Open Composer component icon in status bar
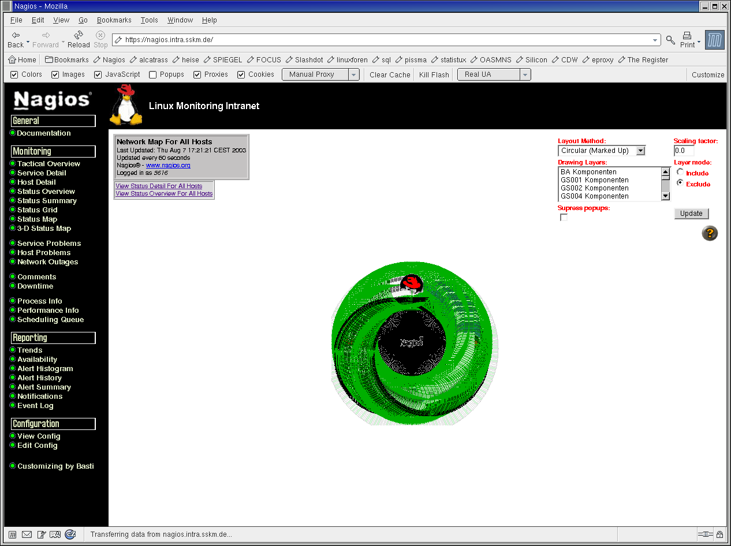Screen dimensions: 731x546 41,534
